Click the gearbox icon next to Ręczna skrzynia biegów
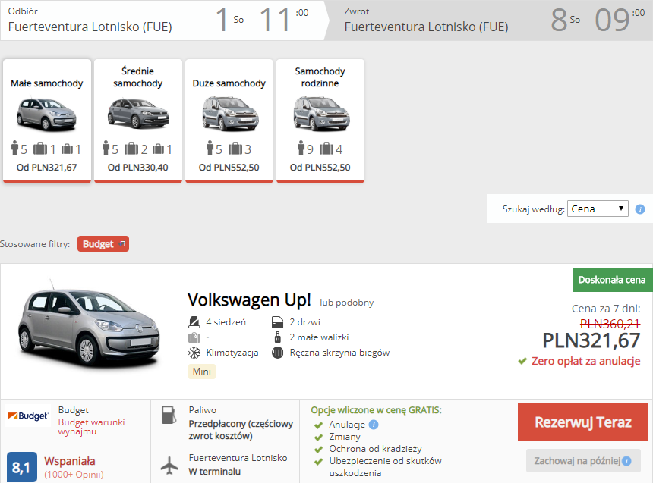The image size is (653, 483). click(x=277, y=353)
